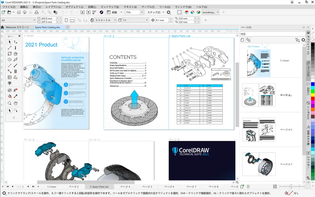Open Pages docker settings gear
The height and width of the screenshot is (197, 315).
click(303, 40)
